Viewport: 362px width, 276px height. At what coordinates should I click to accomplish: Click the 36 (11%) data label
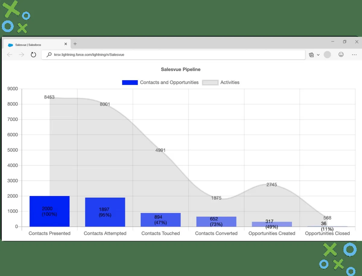click(x=327, y=226)
